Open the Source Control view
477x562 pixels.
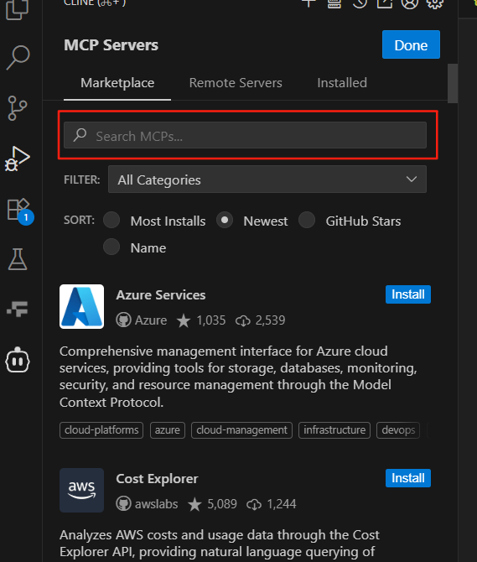tap(18, 108)
